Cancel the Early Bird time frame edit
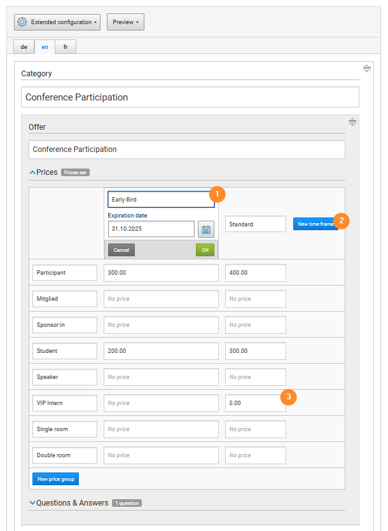388x531 pixels. point(121,250)
